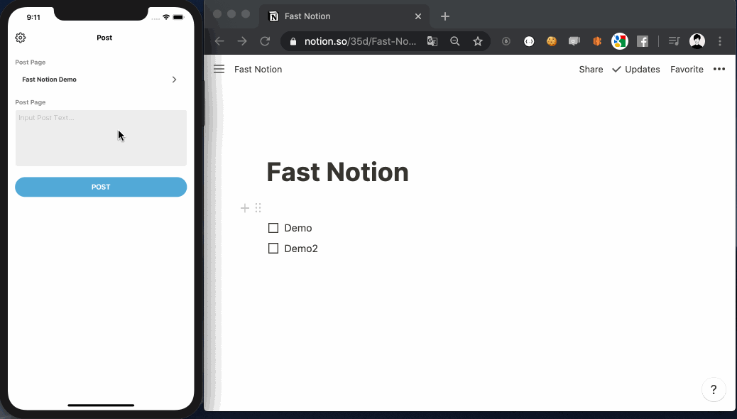Screen dimensions: 737x419
Task: Open Updates in the Notion top bar
Action: [x=636, y=69]
